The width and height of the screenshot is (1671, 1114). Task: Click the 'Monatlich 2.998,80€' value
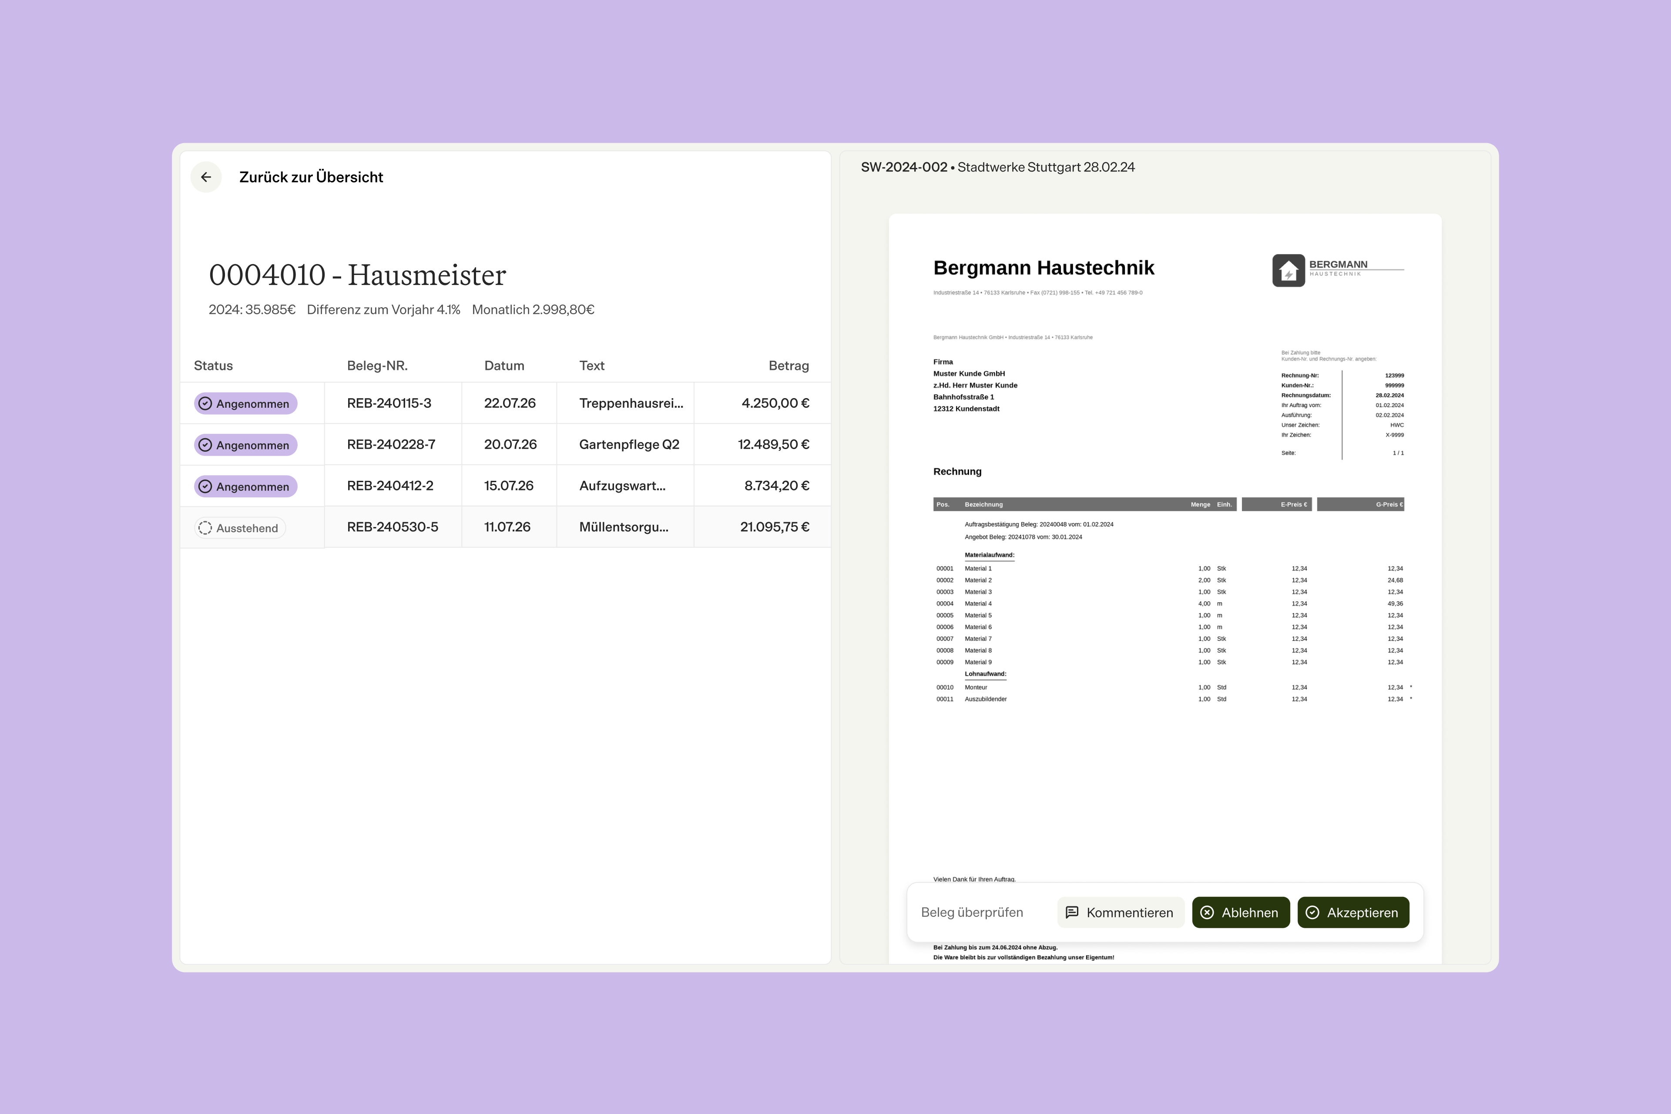click(x=533, y=309)
